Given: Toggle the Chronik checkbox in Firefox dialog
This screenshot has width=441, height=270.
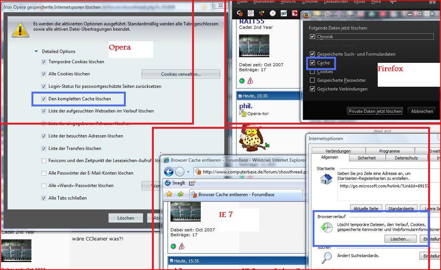Looking at the screenshot, I should pyautogui.click(x=312, y=37).
